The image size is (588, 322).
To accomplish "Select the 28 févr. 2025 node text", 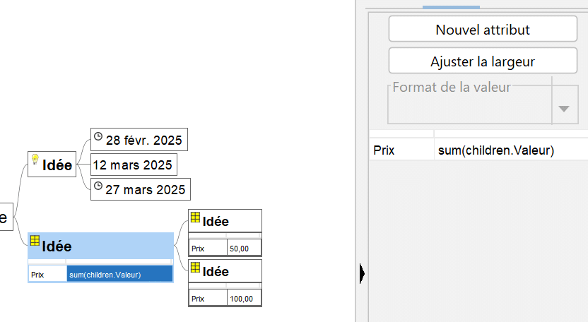I will point(143,141).
